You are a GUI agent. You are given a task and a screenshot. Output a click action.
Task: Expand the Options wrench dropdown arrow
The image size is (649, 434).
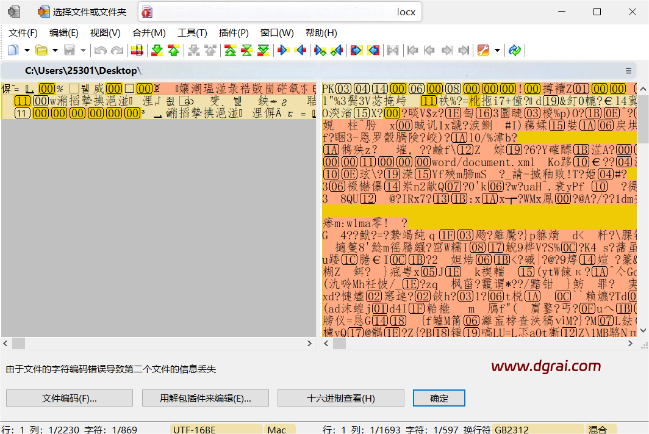click(x=497, y=50)
